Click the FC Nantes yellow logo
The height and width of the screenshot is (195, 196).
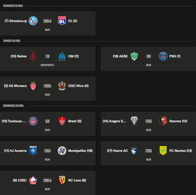163,151
